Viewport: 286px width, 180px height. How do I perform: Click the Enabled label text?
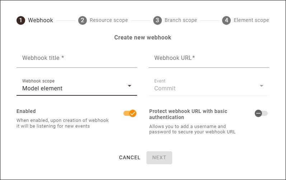point(26,111)
